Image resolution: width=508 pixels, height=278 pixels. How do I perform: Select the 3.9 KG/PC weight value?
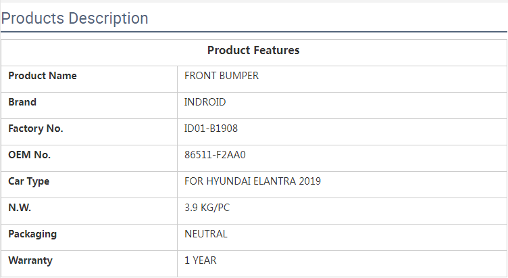coord(207,208)
